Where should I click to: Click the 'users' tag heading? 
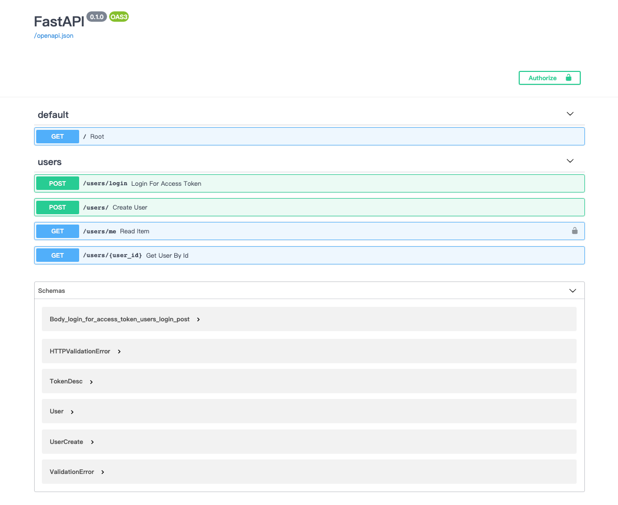[x=50, y=162]
